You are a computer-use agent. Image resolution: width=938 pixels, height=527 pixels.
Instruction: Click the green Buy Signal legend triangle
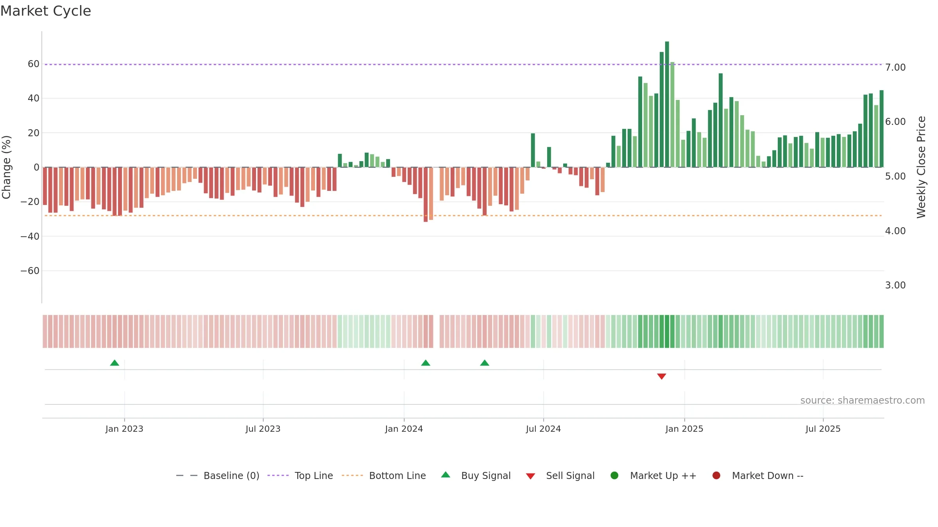[x=446, y=475]
